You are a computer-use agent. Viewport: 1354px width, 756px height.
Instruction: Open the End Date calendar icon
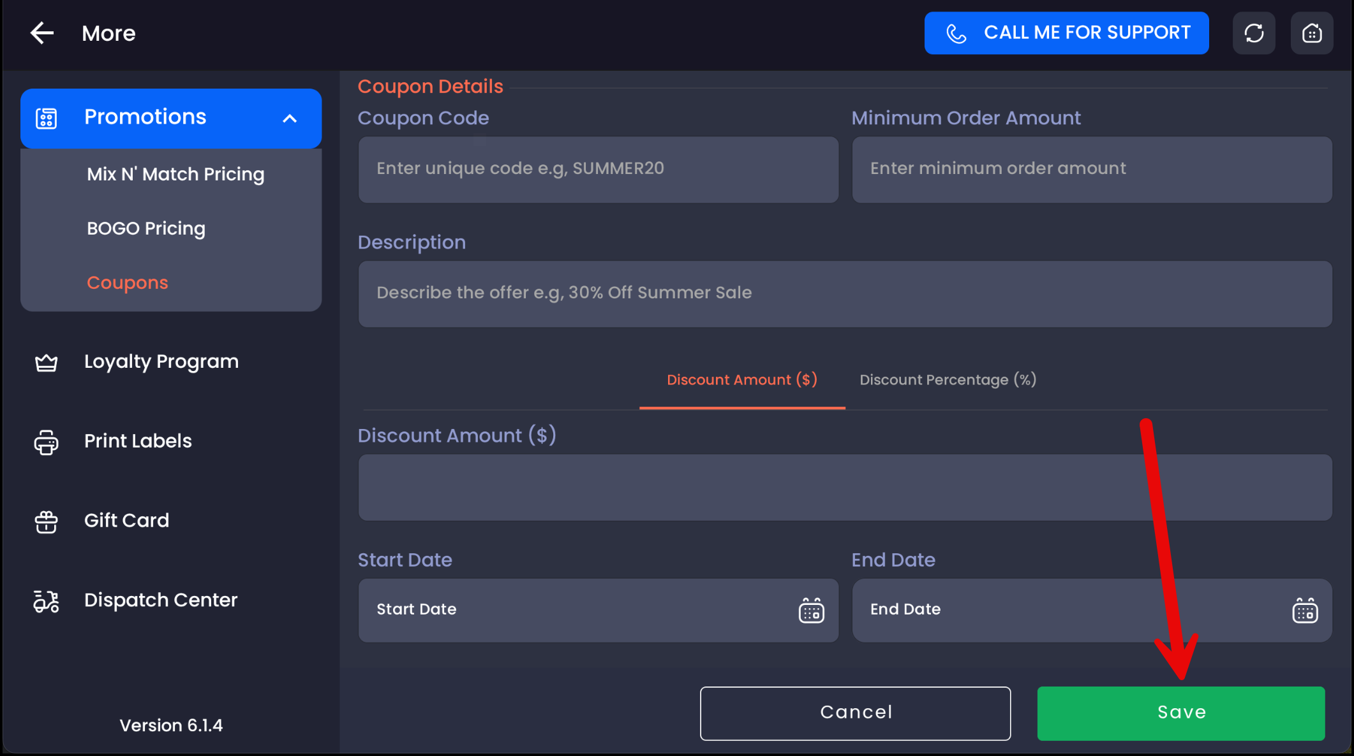pos(1305,611)
